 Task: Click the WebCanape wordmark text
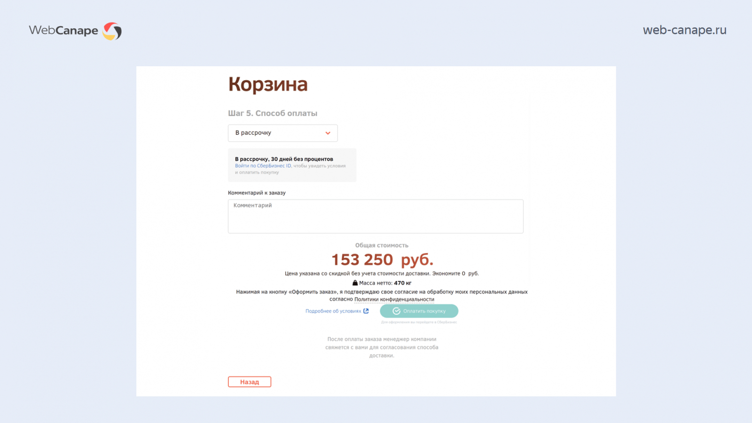63,31
